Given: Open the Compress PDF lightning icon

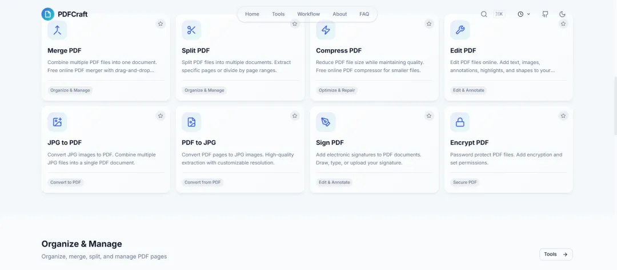Looking at the screenshot, I should click(326, 30).
